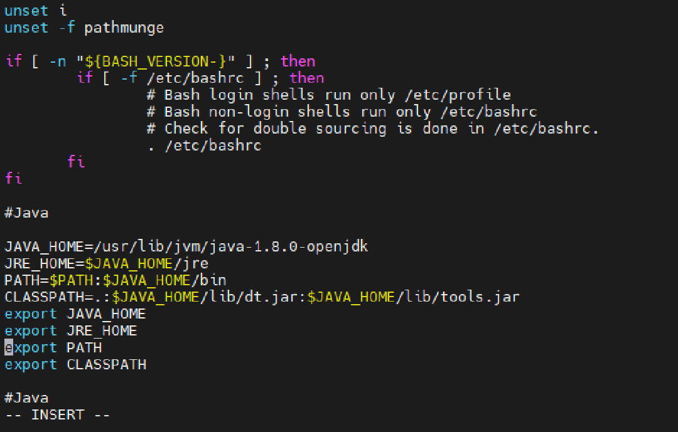Click the 'PATH=$PATH:$JAVA_HOME/bin' line
The height and width of the screenshot is (432, 678).
point(116,280)
